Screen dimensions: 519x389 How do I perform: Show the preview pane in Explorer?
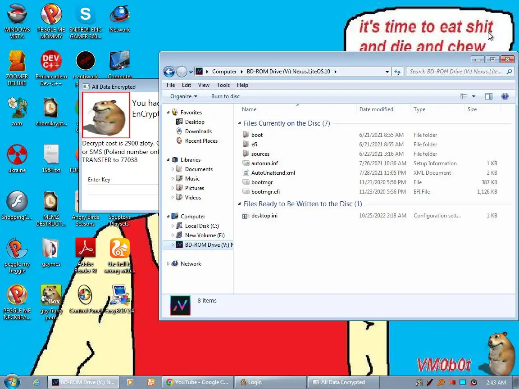tap(488, 96)
